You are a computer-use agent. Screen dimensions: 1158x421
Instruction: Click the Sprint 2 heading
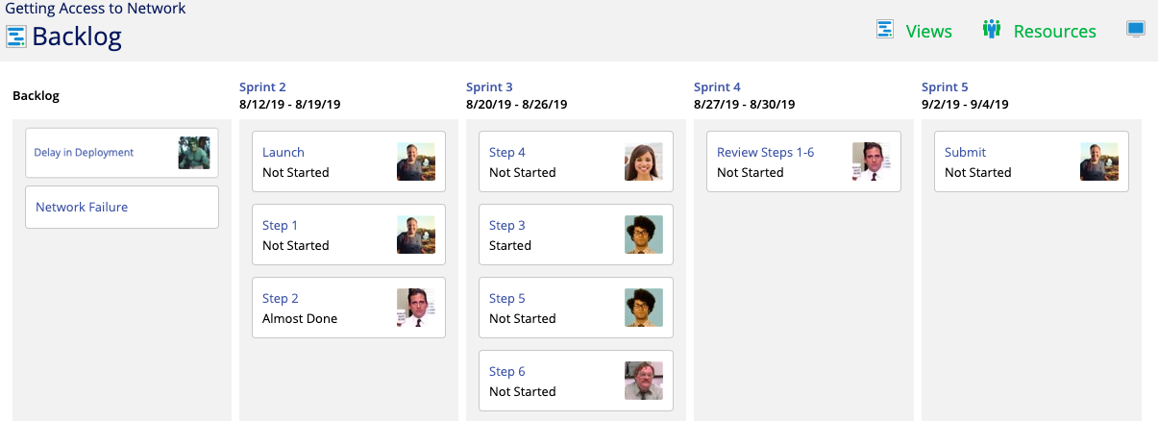click(x=262, y=87)
